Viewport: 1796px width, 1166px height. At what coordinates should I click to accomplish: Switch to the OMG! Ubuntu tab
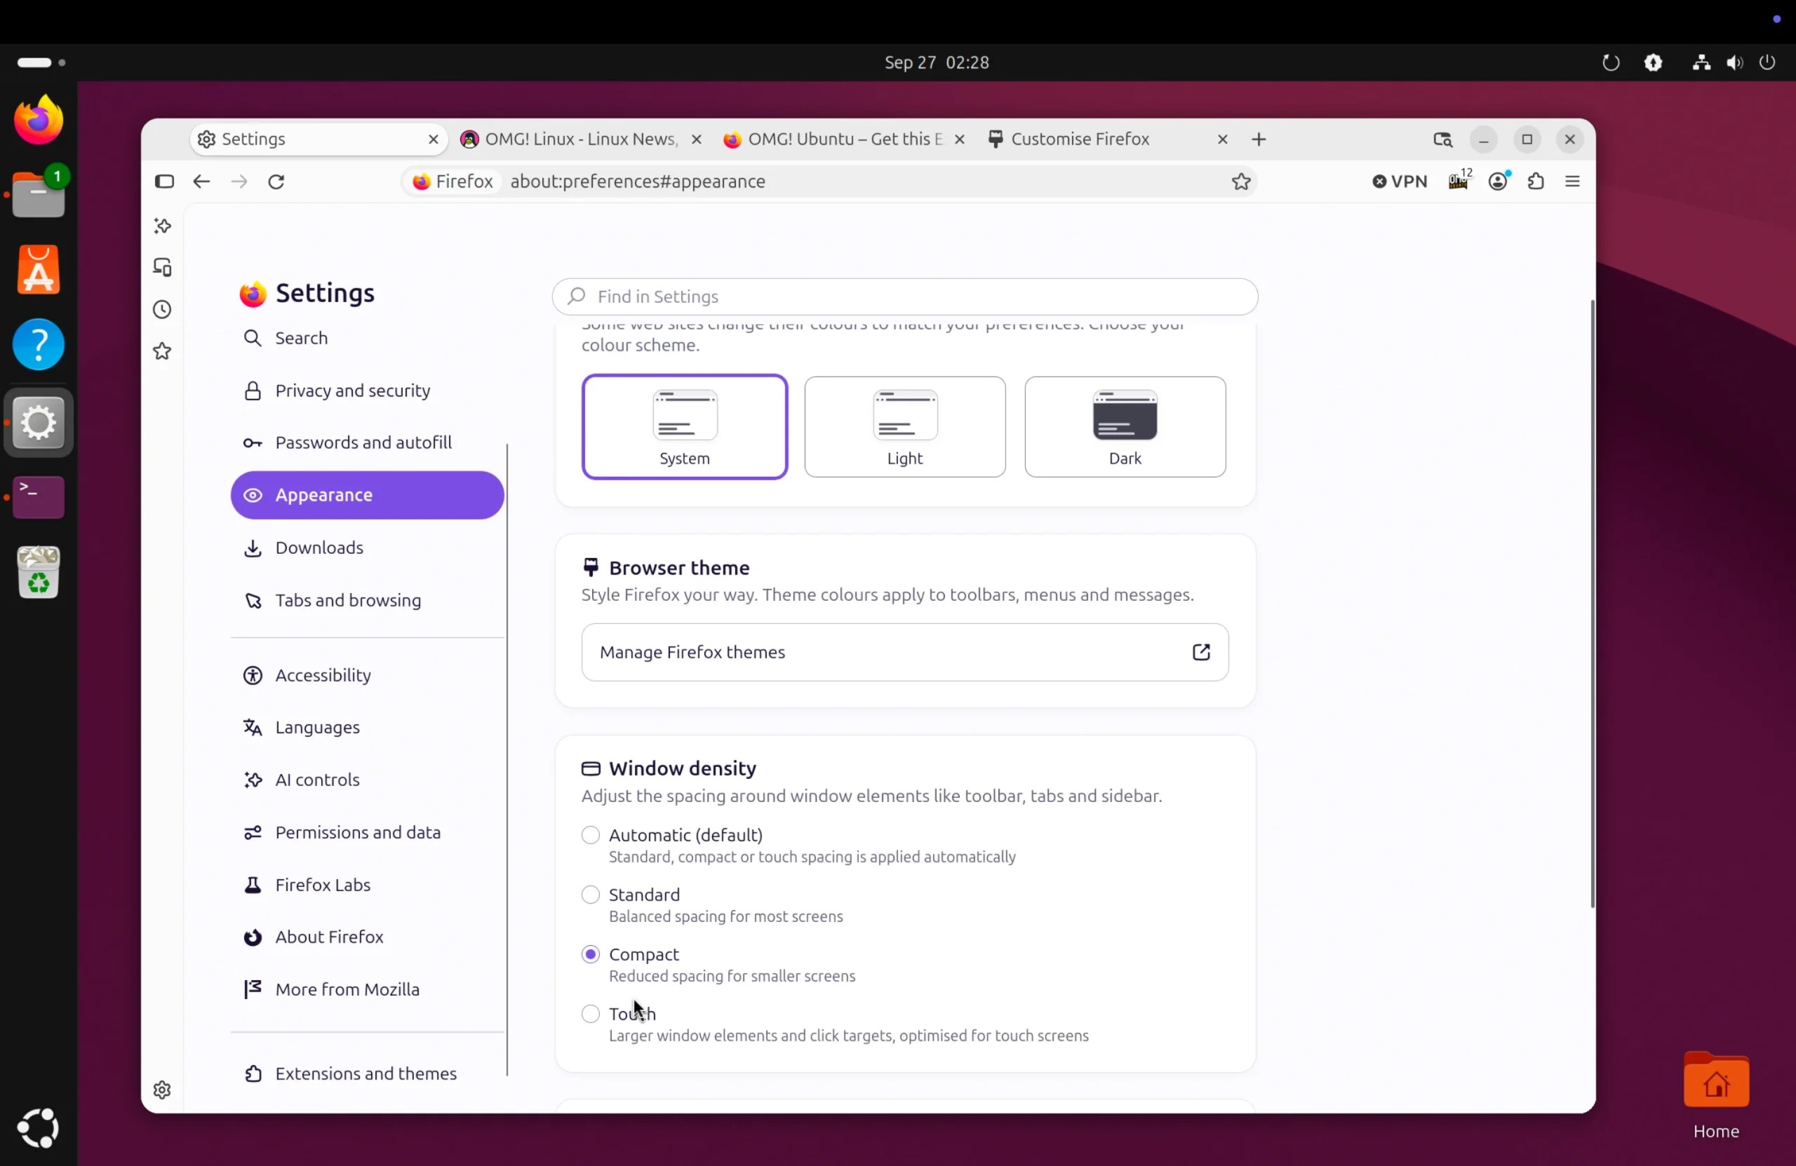pyautogui.click(x=844, y=140)
